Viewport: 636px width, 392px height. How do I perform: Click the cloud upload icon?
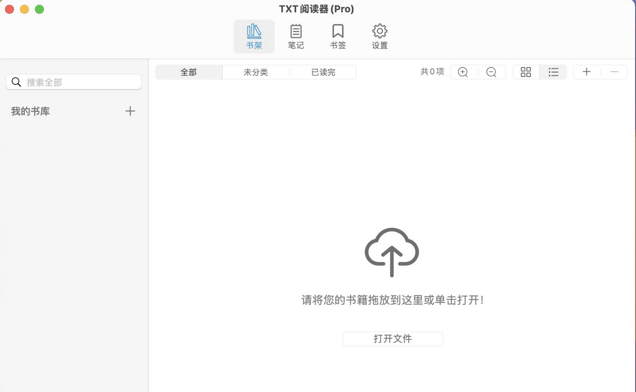pyautogui.click(x=392, y=252)
